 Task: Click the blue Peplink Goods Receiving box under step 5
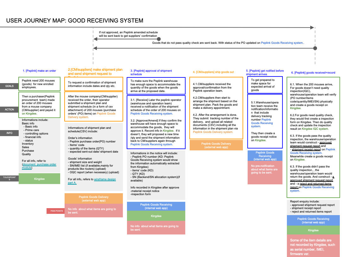click(x=265, y=156)
